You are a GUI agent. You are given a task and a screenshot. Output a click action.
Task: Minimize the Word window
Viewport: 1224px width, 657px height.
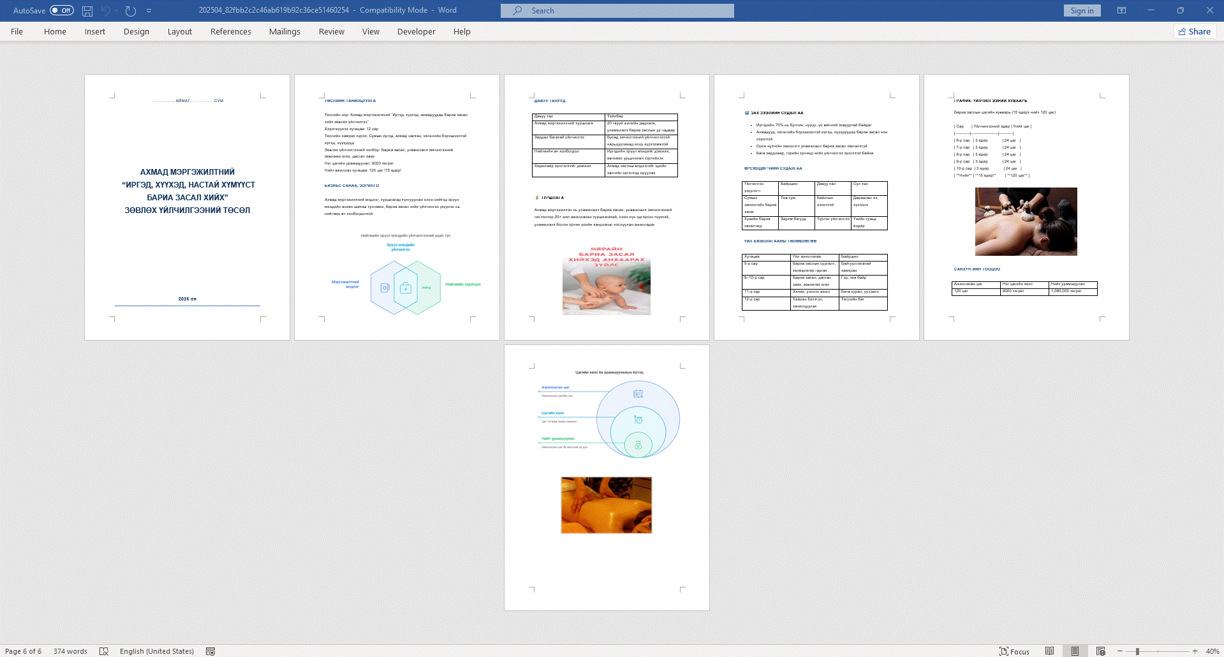click(x=1151, y=11)
